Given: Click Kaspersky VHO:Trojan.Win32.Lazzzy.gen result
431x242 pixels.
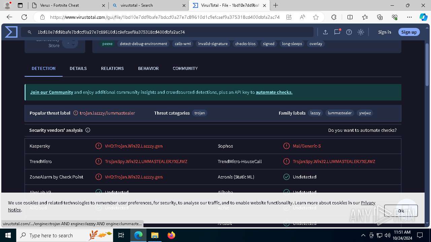Looking at the screenshot, I should click(134, 146).
